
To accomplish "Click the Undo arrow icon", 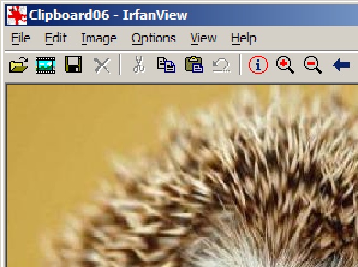I will coord(221,66).
